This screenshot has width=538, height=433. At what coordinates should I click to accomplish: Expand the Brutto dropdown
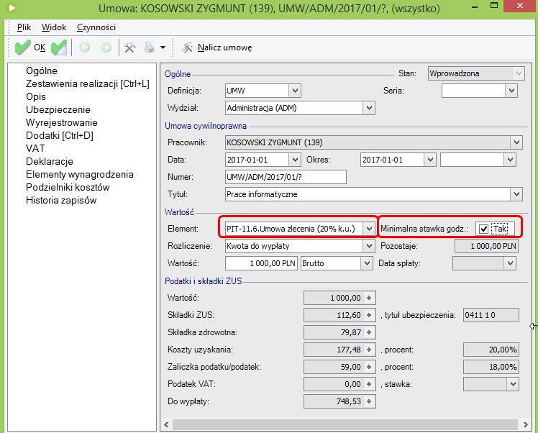click(366, 263)
